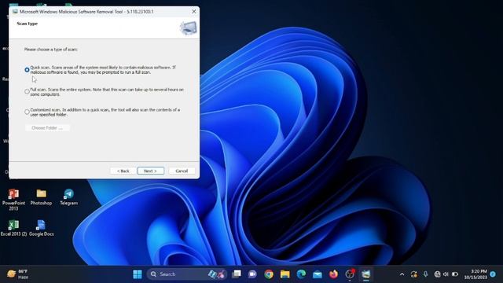
Task: Open Task View from the taskbar
Action: click(x=237, y=274)
